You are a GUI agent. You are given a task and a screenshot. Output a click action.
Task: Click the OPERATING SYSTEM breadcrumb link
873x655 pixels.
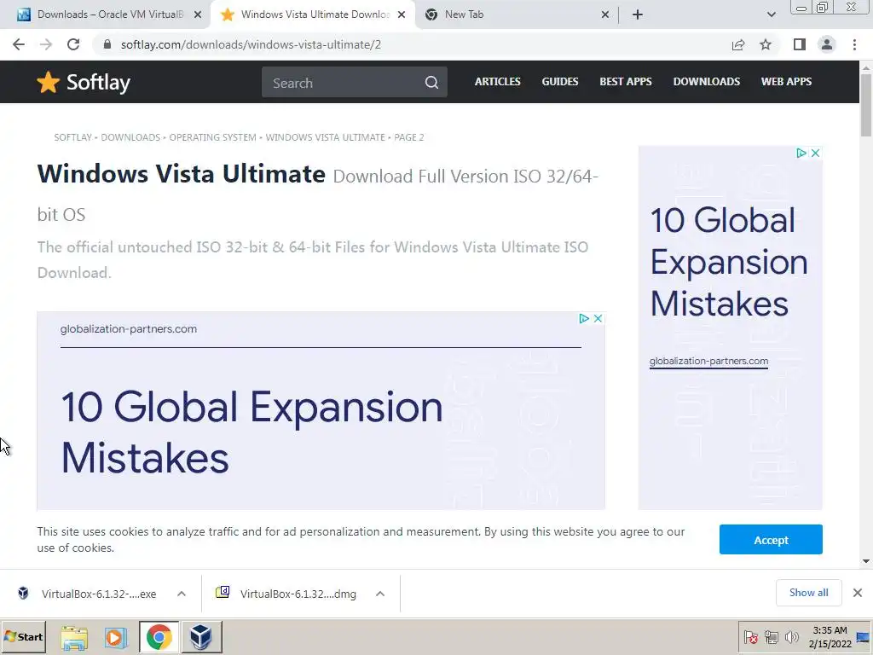(x=212, y=137)
